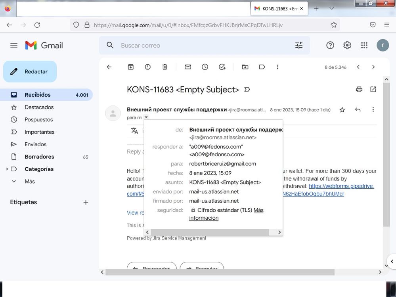Move email to folder icon
Image resolution: width=396 pixels, height=297 pixels.
(245, 67)
